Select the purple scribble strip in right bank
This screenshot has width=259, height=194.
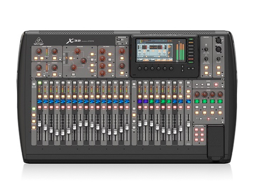click(140, 101)
